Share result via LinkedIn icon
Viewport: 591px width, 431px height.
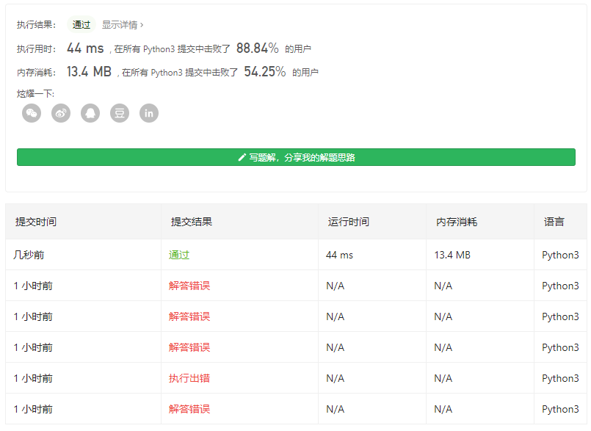pos(149,113)
